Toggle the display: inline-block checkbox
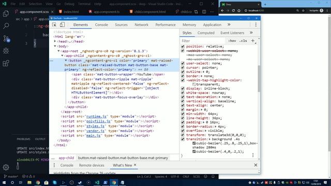The image size is (331, 186). 183,88
